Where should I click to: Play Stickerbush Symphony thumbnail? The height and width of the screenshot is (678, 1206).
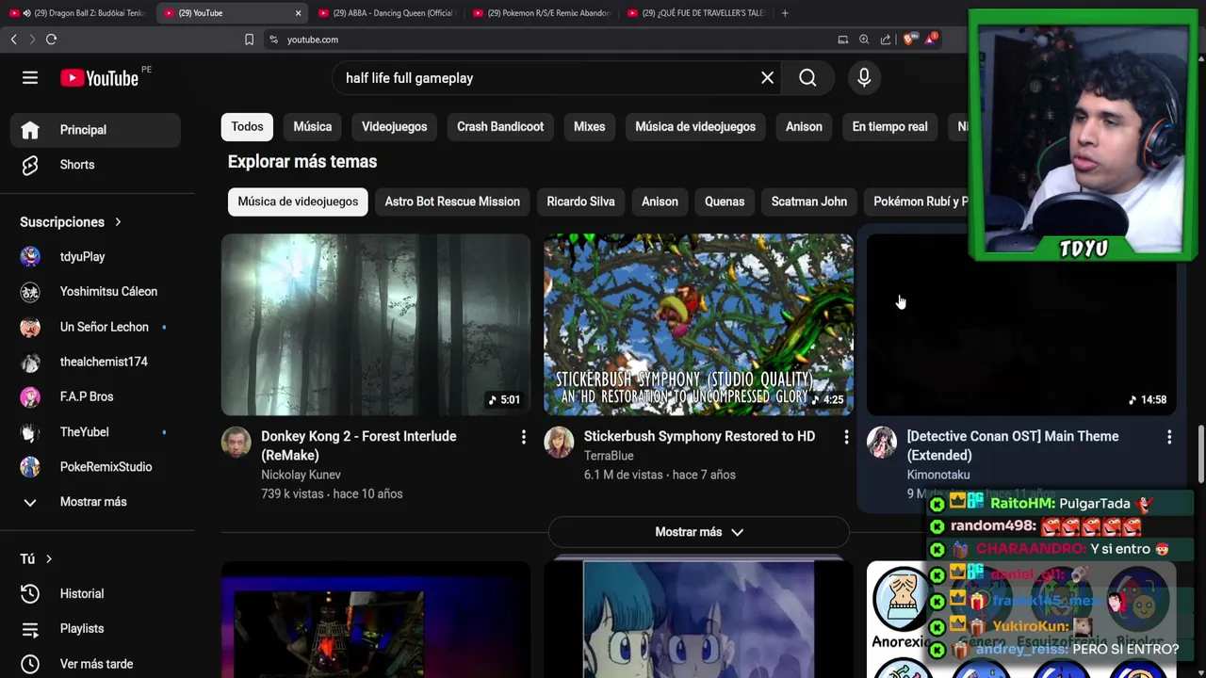click(x=698, y=325)
